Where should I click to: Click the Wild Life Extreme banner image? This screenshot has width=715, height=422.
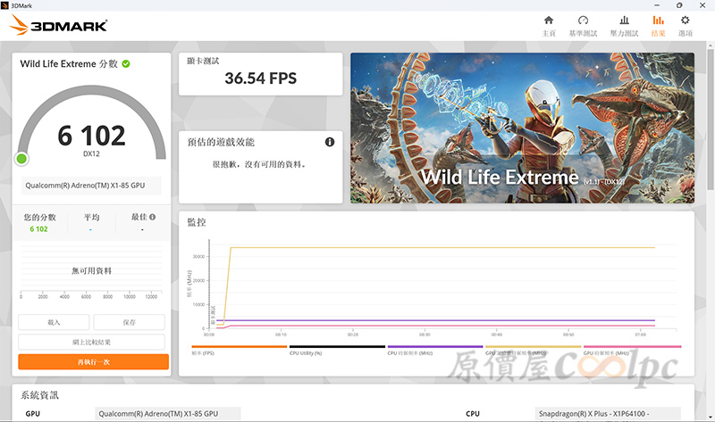click(x=522, y=128)
